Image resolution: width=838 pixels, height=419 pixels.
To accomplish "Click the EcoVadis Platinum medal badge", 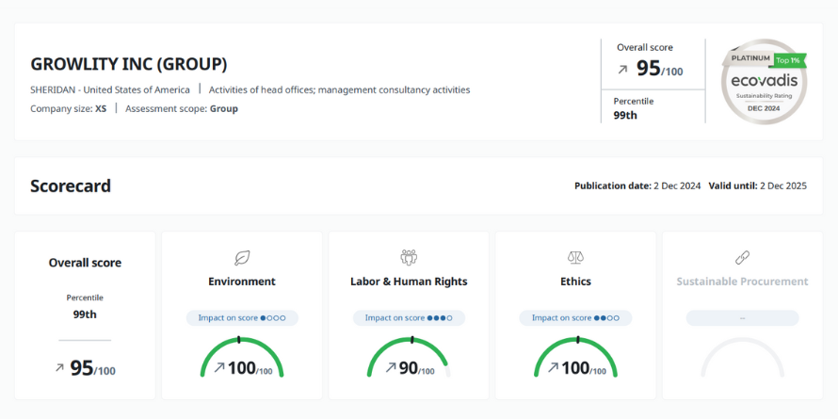I will (765, 81).
